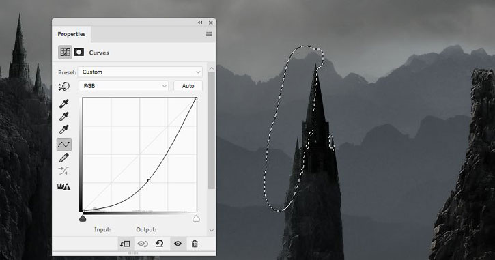Select the top-right curve point
This screenshot has width=495, height=260.
pyautogui.click(x=196, y=99)
